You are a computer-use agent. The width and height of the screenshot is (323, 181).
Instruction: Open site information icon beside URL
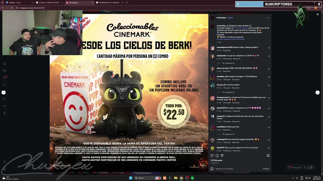click(x=17, y=8)
